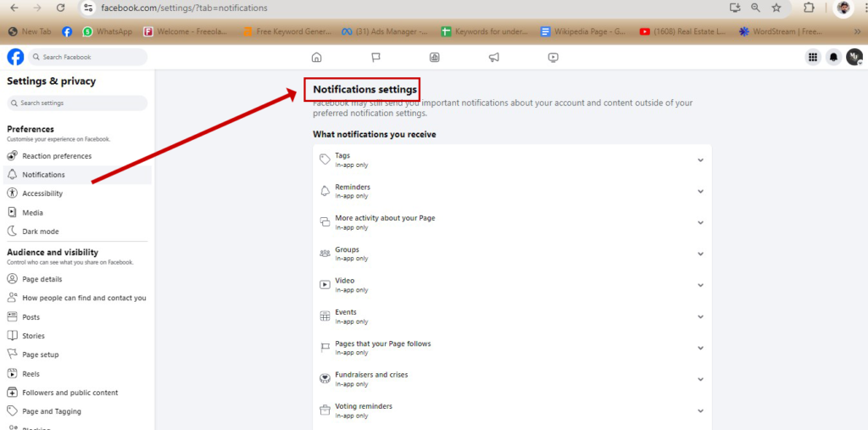Go back with browser back arrow
This screenshot has width=868, height=430.
point(14,8)
